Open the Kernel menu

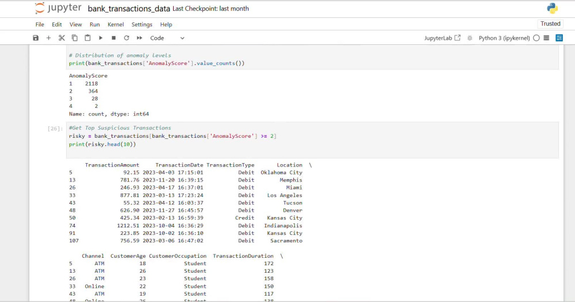(x=116, y=25)
